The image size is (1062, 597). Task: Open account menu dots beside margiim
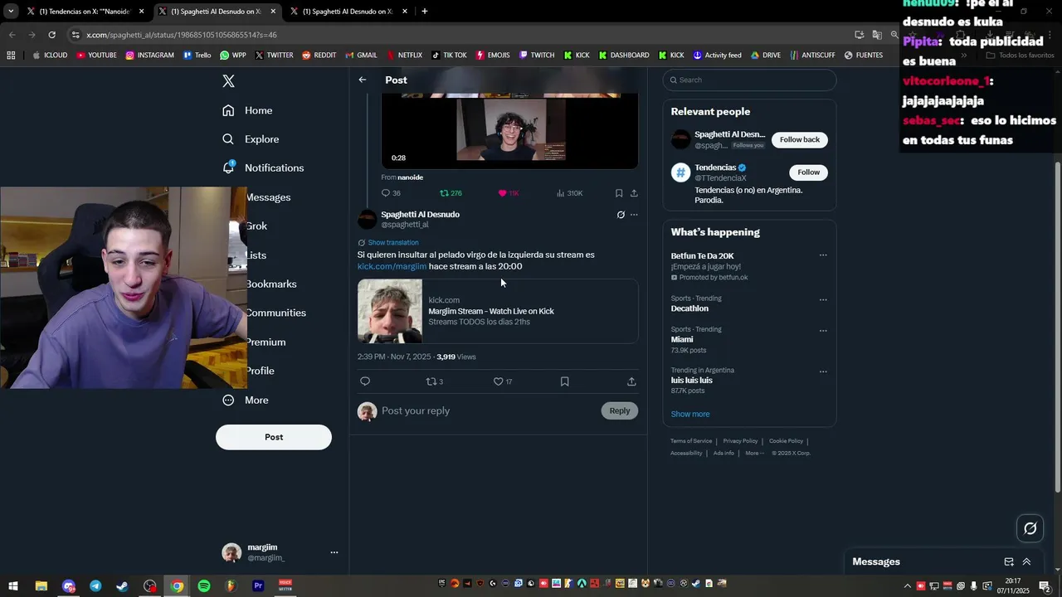pyautogui.click(x=334, y=552)
